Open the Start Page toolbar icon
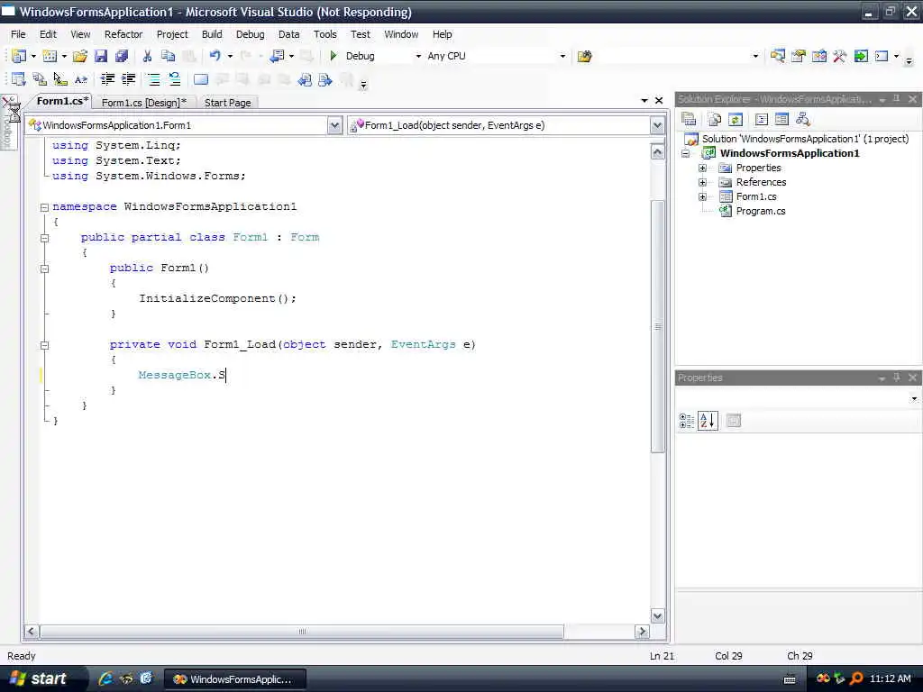 [861, 56]
